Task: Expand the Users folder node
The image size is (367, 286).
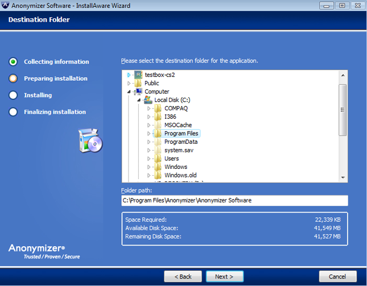Action: pos(149,159)
